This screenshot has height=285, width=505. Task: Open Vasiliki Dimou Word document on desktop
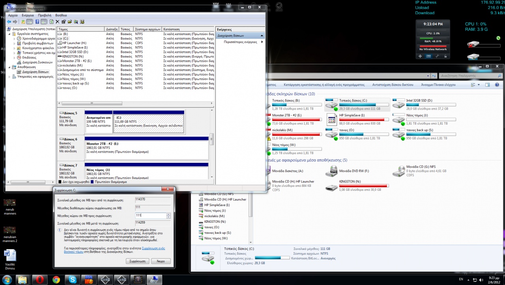coord(10,259)
